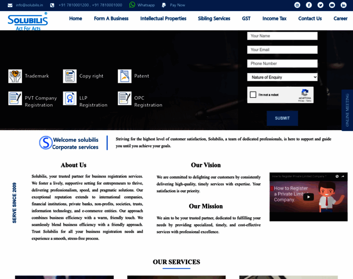Click the PayPal Pay Now icon
Image resolution: width=353 pixels, height=279 pixels.
tap(164, 5)
